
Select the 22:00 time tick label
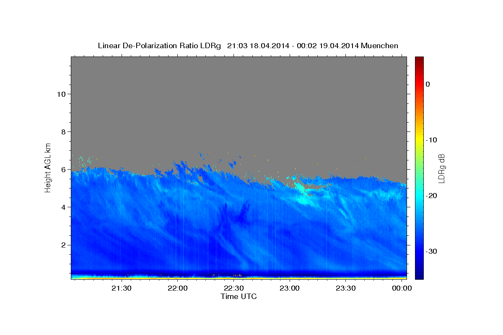click(178, 288)
